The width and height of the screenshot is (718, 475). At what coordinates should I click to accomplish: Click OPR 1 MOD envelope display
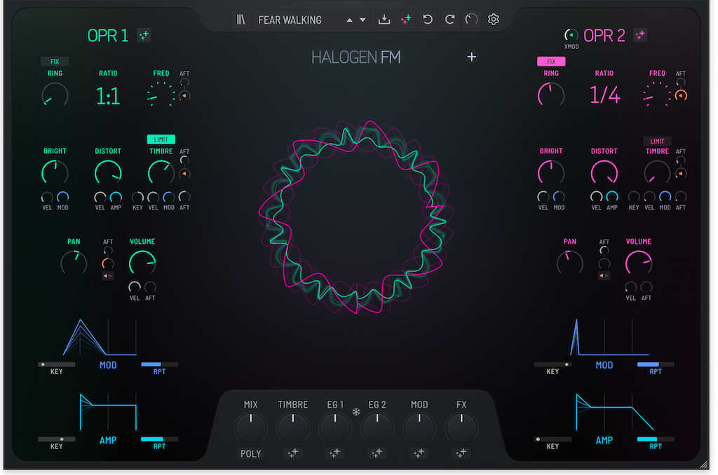pos(100,337)
